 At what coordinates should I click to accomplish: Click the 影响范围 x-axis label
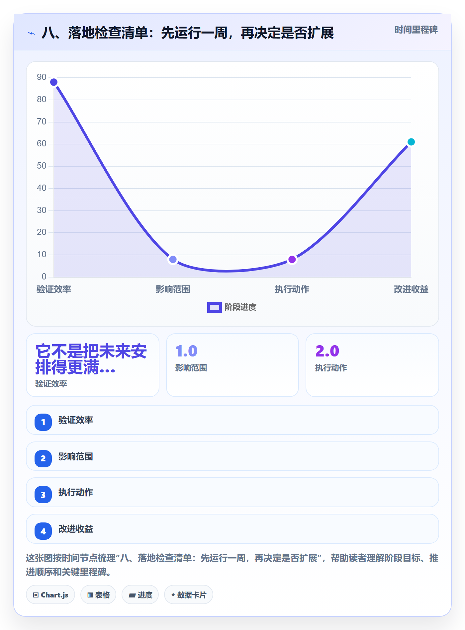click(173, 289)
